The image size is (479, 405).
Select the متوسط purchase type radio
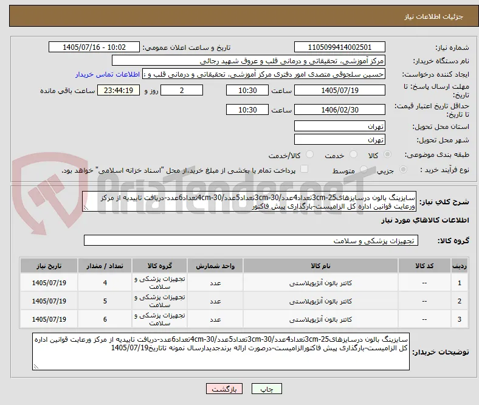click(x=364, y=169)
